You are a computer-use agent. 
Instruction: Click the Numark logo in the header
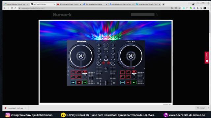pyautogui.click(x=62, y=14)
